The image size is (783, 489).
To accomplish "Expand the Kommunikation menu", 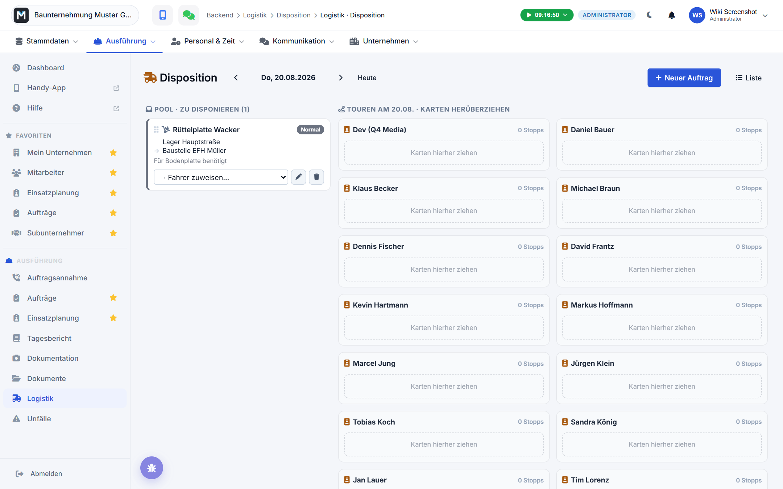I will pos(297,41).
